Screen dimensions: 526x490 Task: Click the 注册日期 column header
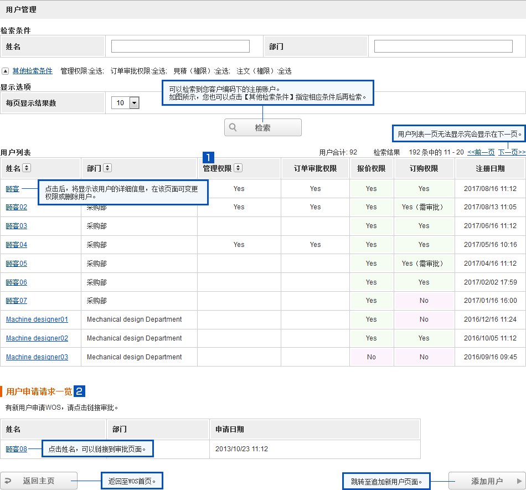coord(491,168)
